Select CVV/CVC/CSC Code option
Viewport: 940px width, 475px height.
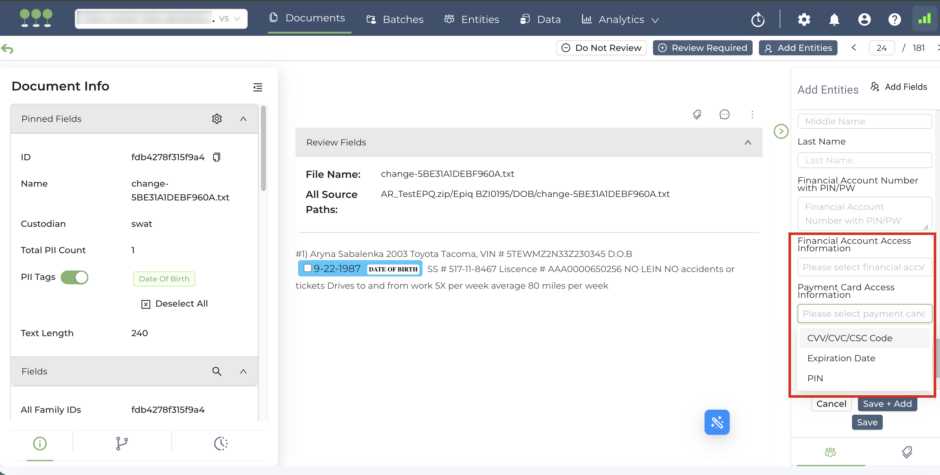tap(849, 338)
